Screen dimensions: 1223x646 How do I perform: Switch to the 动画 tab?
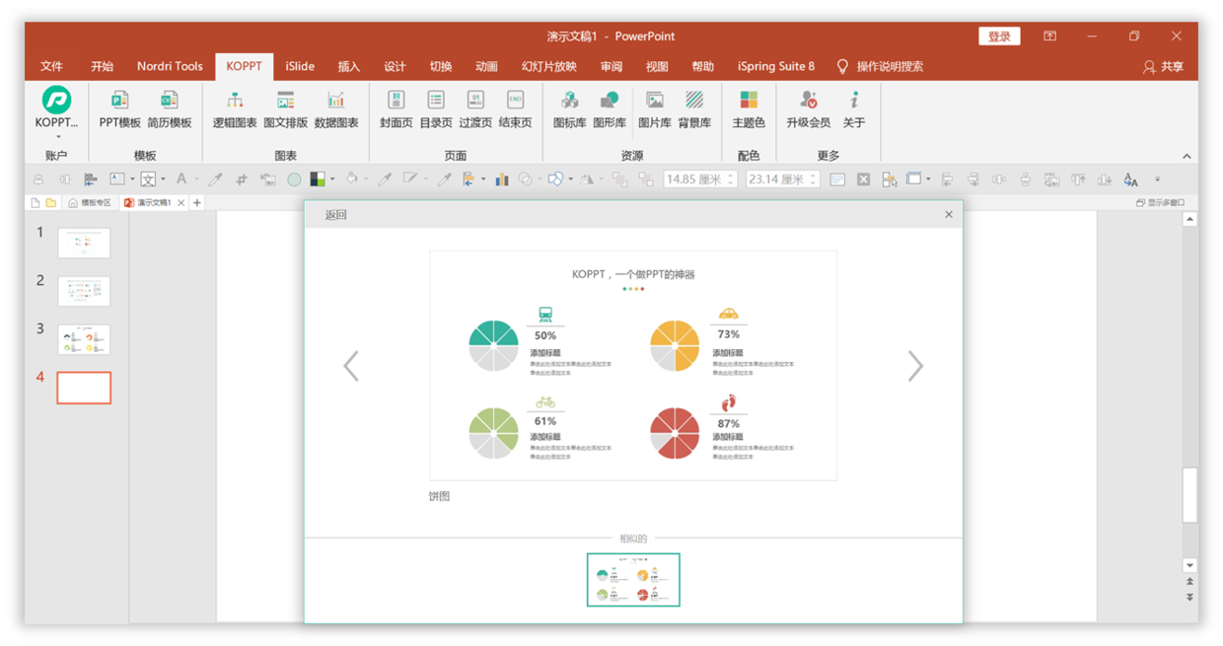[x=486, y=66]
